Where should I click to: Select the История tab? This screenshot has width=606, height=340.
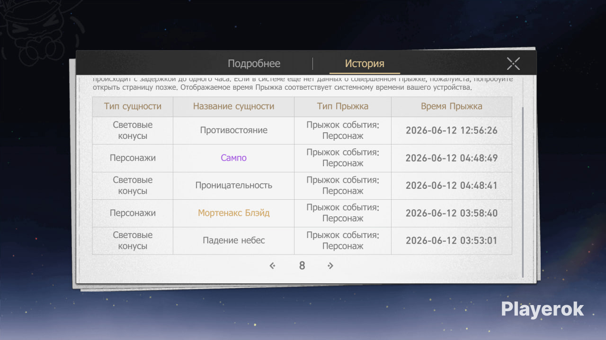[365, 64]
